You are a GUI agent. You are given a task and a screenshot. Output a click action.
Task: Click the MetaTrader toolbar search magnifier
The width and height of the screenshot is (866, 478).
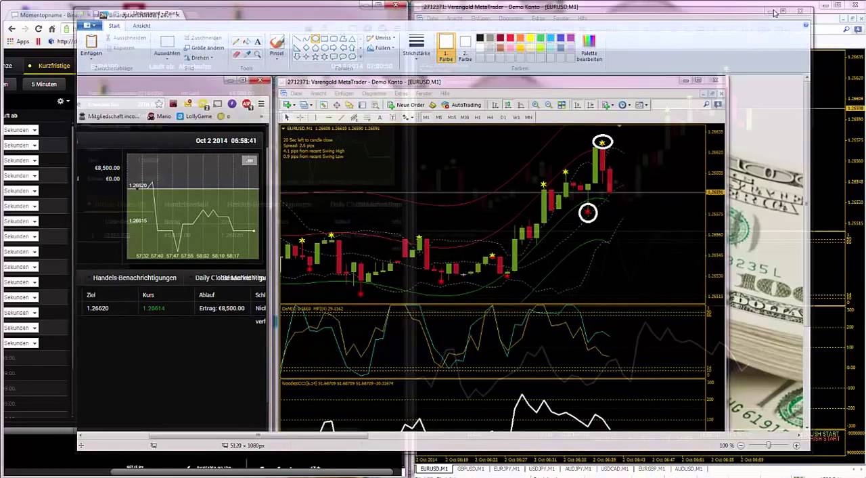(706, 105)
